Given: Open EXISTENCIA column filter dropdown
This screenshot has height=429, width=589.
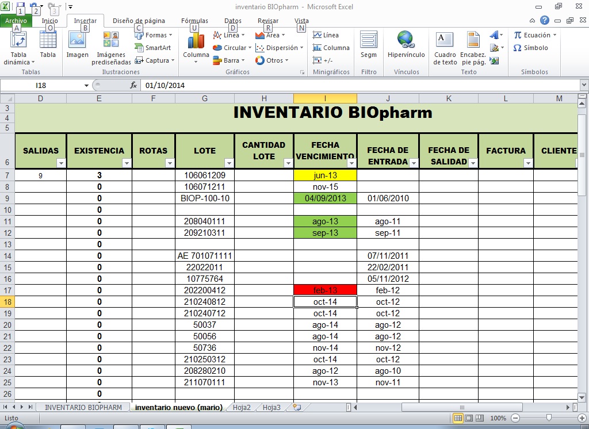Looking at the screenshot, I should (x=127, y=163).
